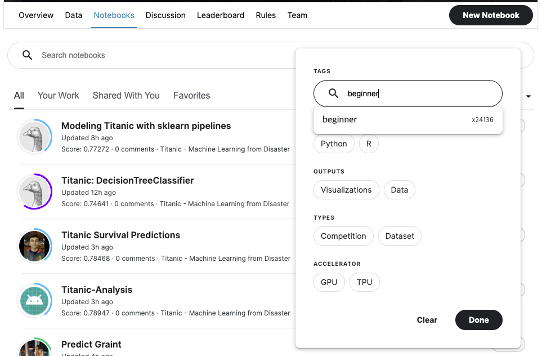Expand the filter dropdown arrow at right
Viewport: 542px width, 356px height.
pyautogui.click(x=528, y=96)
